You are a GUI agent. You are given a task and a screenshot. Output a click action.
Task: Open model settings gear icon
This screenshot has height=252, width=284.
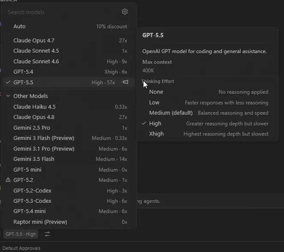(x=125, y=12)
